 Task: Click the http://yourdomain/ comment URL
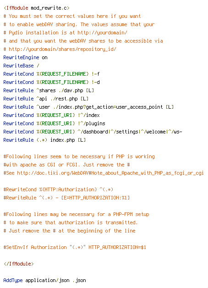pos(102,33)
